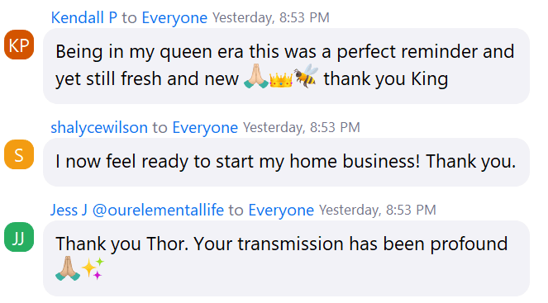The height and width of the screenshot is (303, 548).
Task: Click the bee emoji in Kendall's message
Action: 306,76
